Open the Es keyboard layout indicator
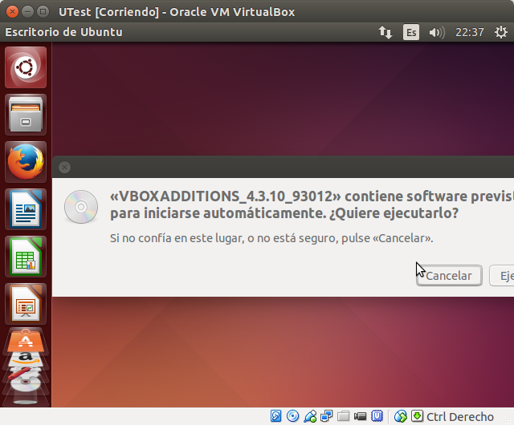The image size is (514, 425). click(x=411, y=32)
